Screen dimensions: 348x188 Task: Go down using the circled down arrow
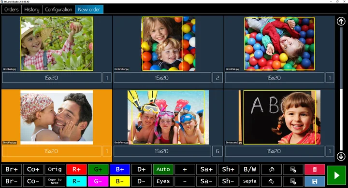tap(341, 156)
